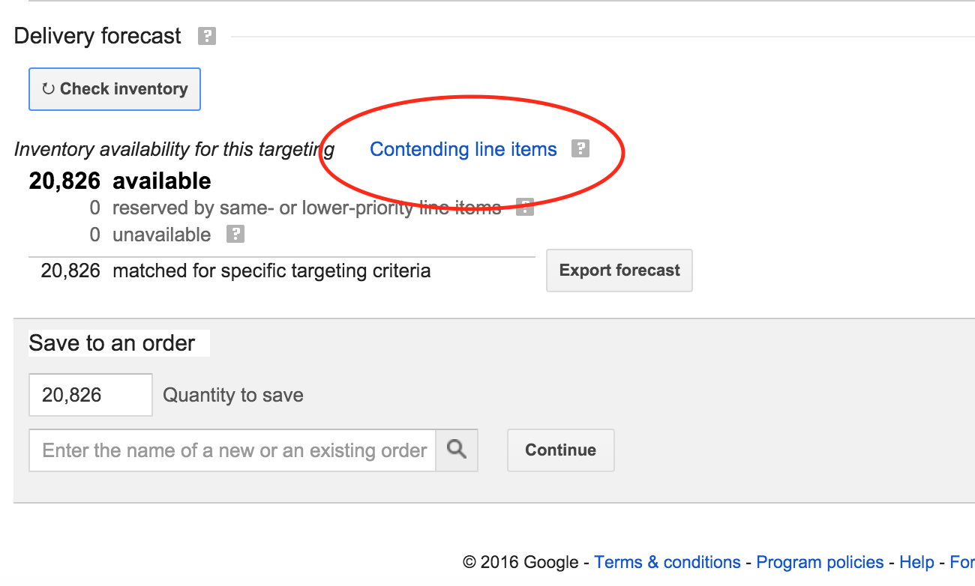The height and width of the screenshot is (586, 975).
Task: Click the 'matched for specific targeting criteria' row
Action: (271, 271)
